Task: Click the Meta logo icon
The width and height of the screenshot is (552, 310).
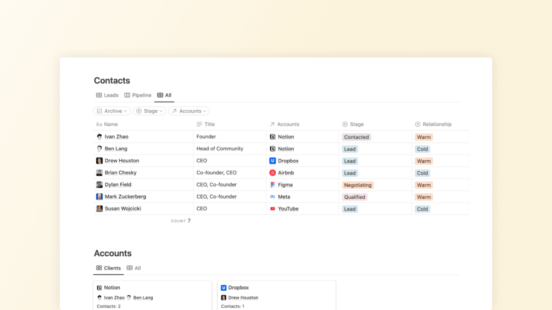Action: (272, 197)
